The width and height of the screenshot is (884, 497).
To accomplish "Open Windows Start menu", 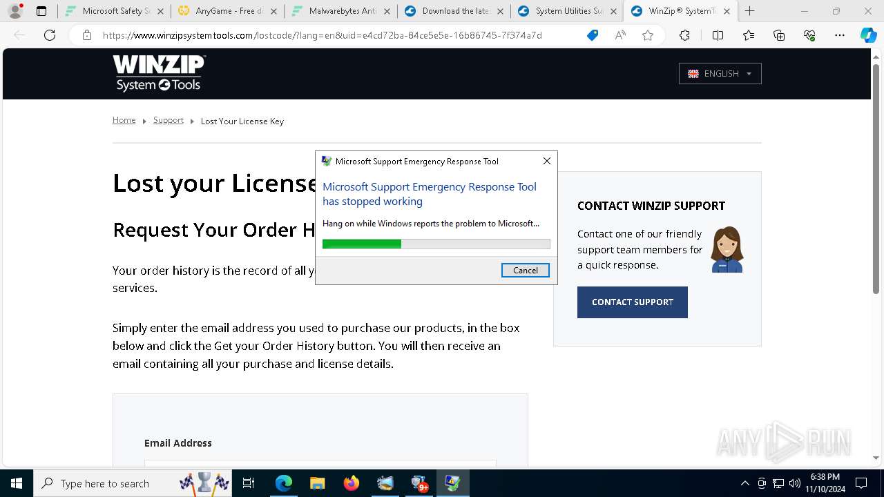I will [17, 483].
